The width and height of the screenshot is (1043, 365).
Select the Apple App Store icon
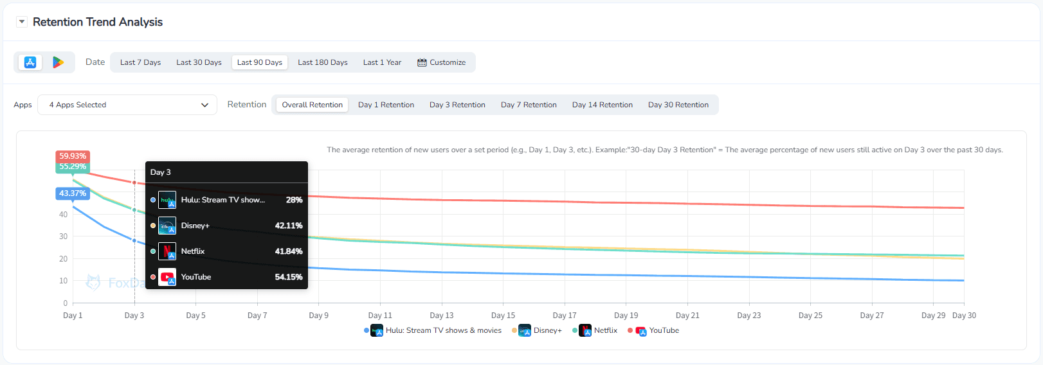[x=30, y=62]
